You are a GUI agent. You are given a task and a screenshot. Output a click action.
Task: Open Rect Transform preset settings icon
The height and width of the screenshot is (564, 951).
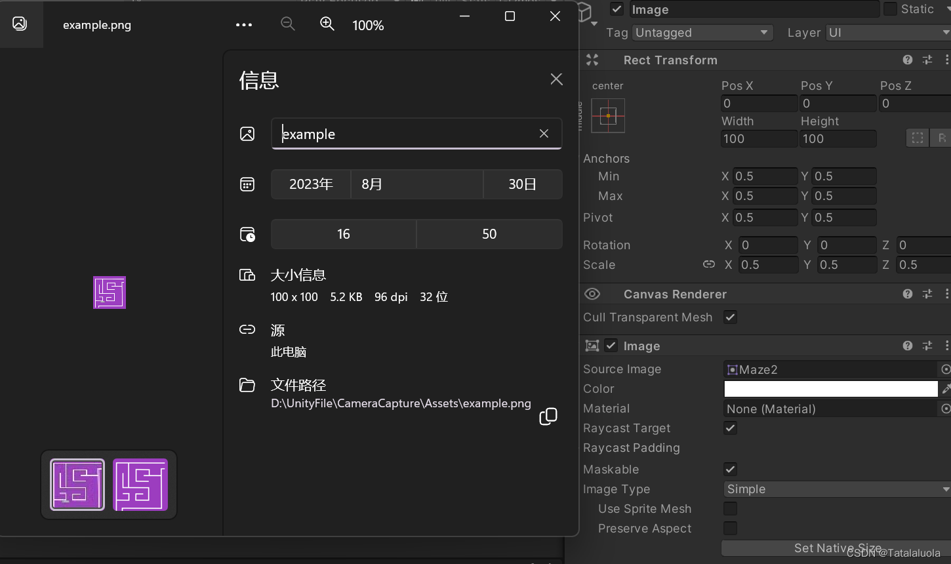(927, 60)
